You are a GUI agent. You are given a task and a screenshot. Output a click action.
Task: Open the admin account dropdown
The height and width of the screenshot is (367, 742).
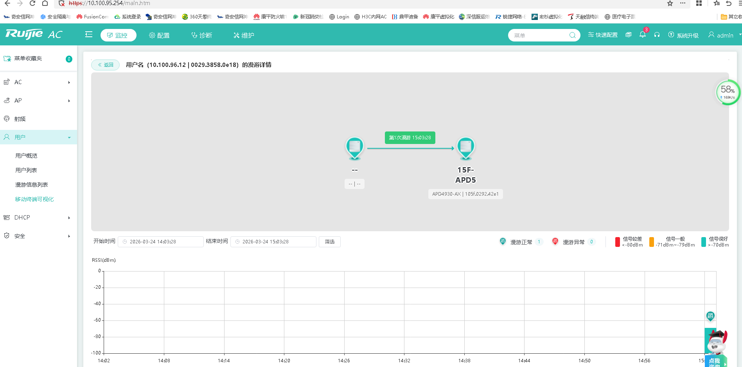(x=724, y=35)
